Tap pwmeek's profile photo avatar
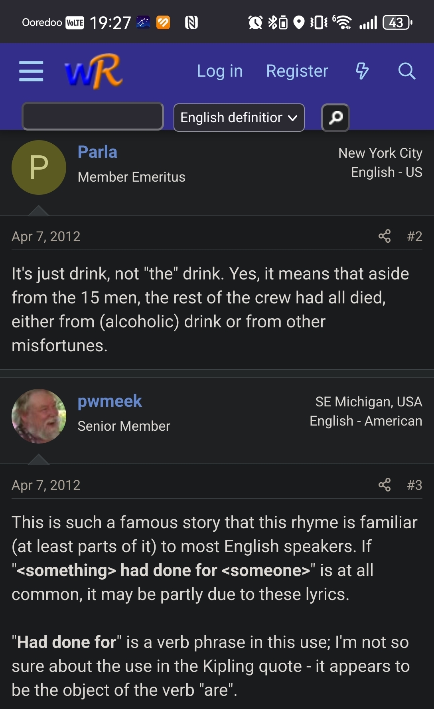434x709 pixels. pos(39,416)
